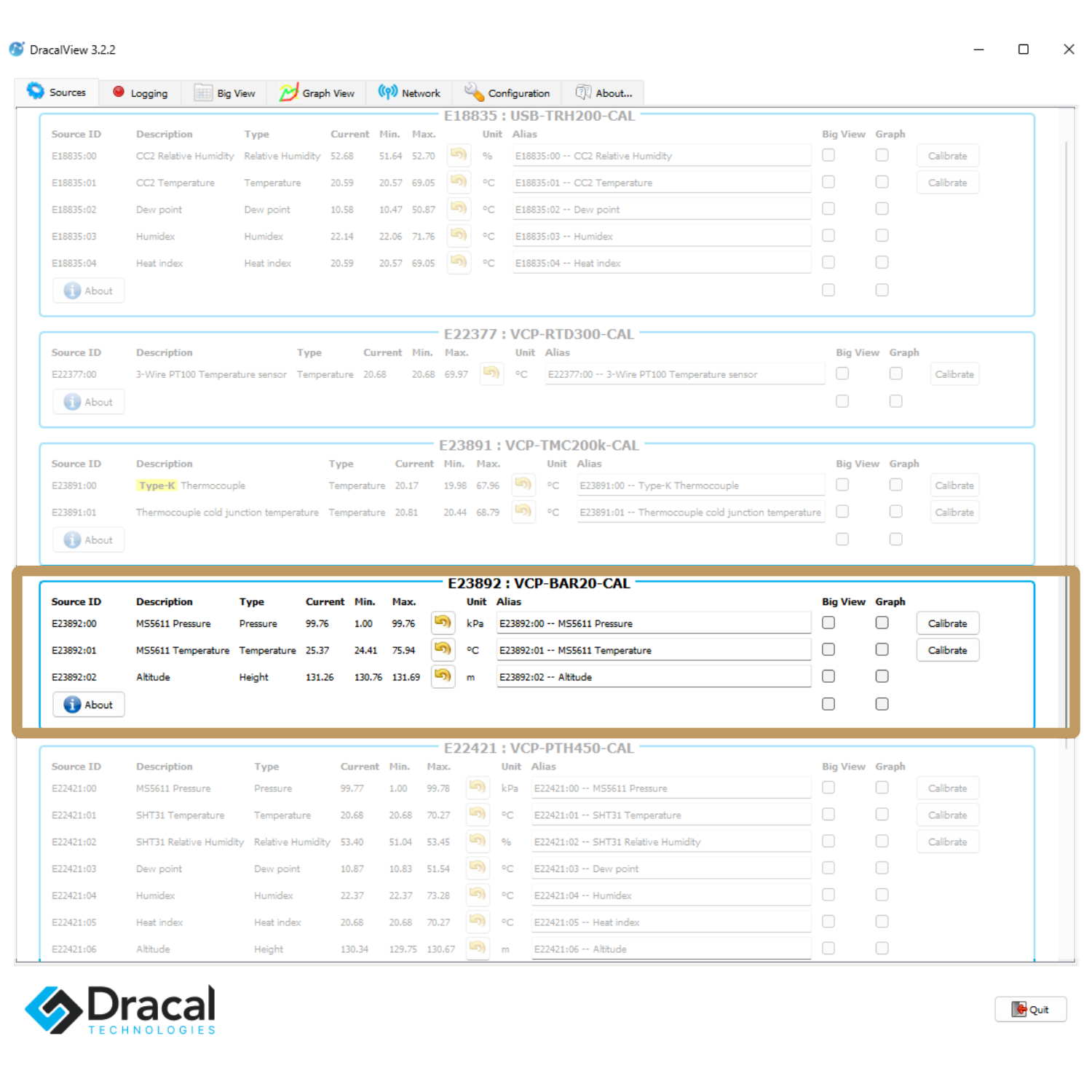Image resolution: width=1092 pixels, height=1092 pixels.
Task: Select the highlighted Type-K description text
Action: (157, 486)
